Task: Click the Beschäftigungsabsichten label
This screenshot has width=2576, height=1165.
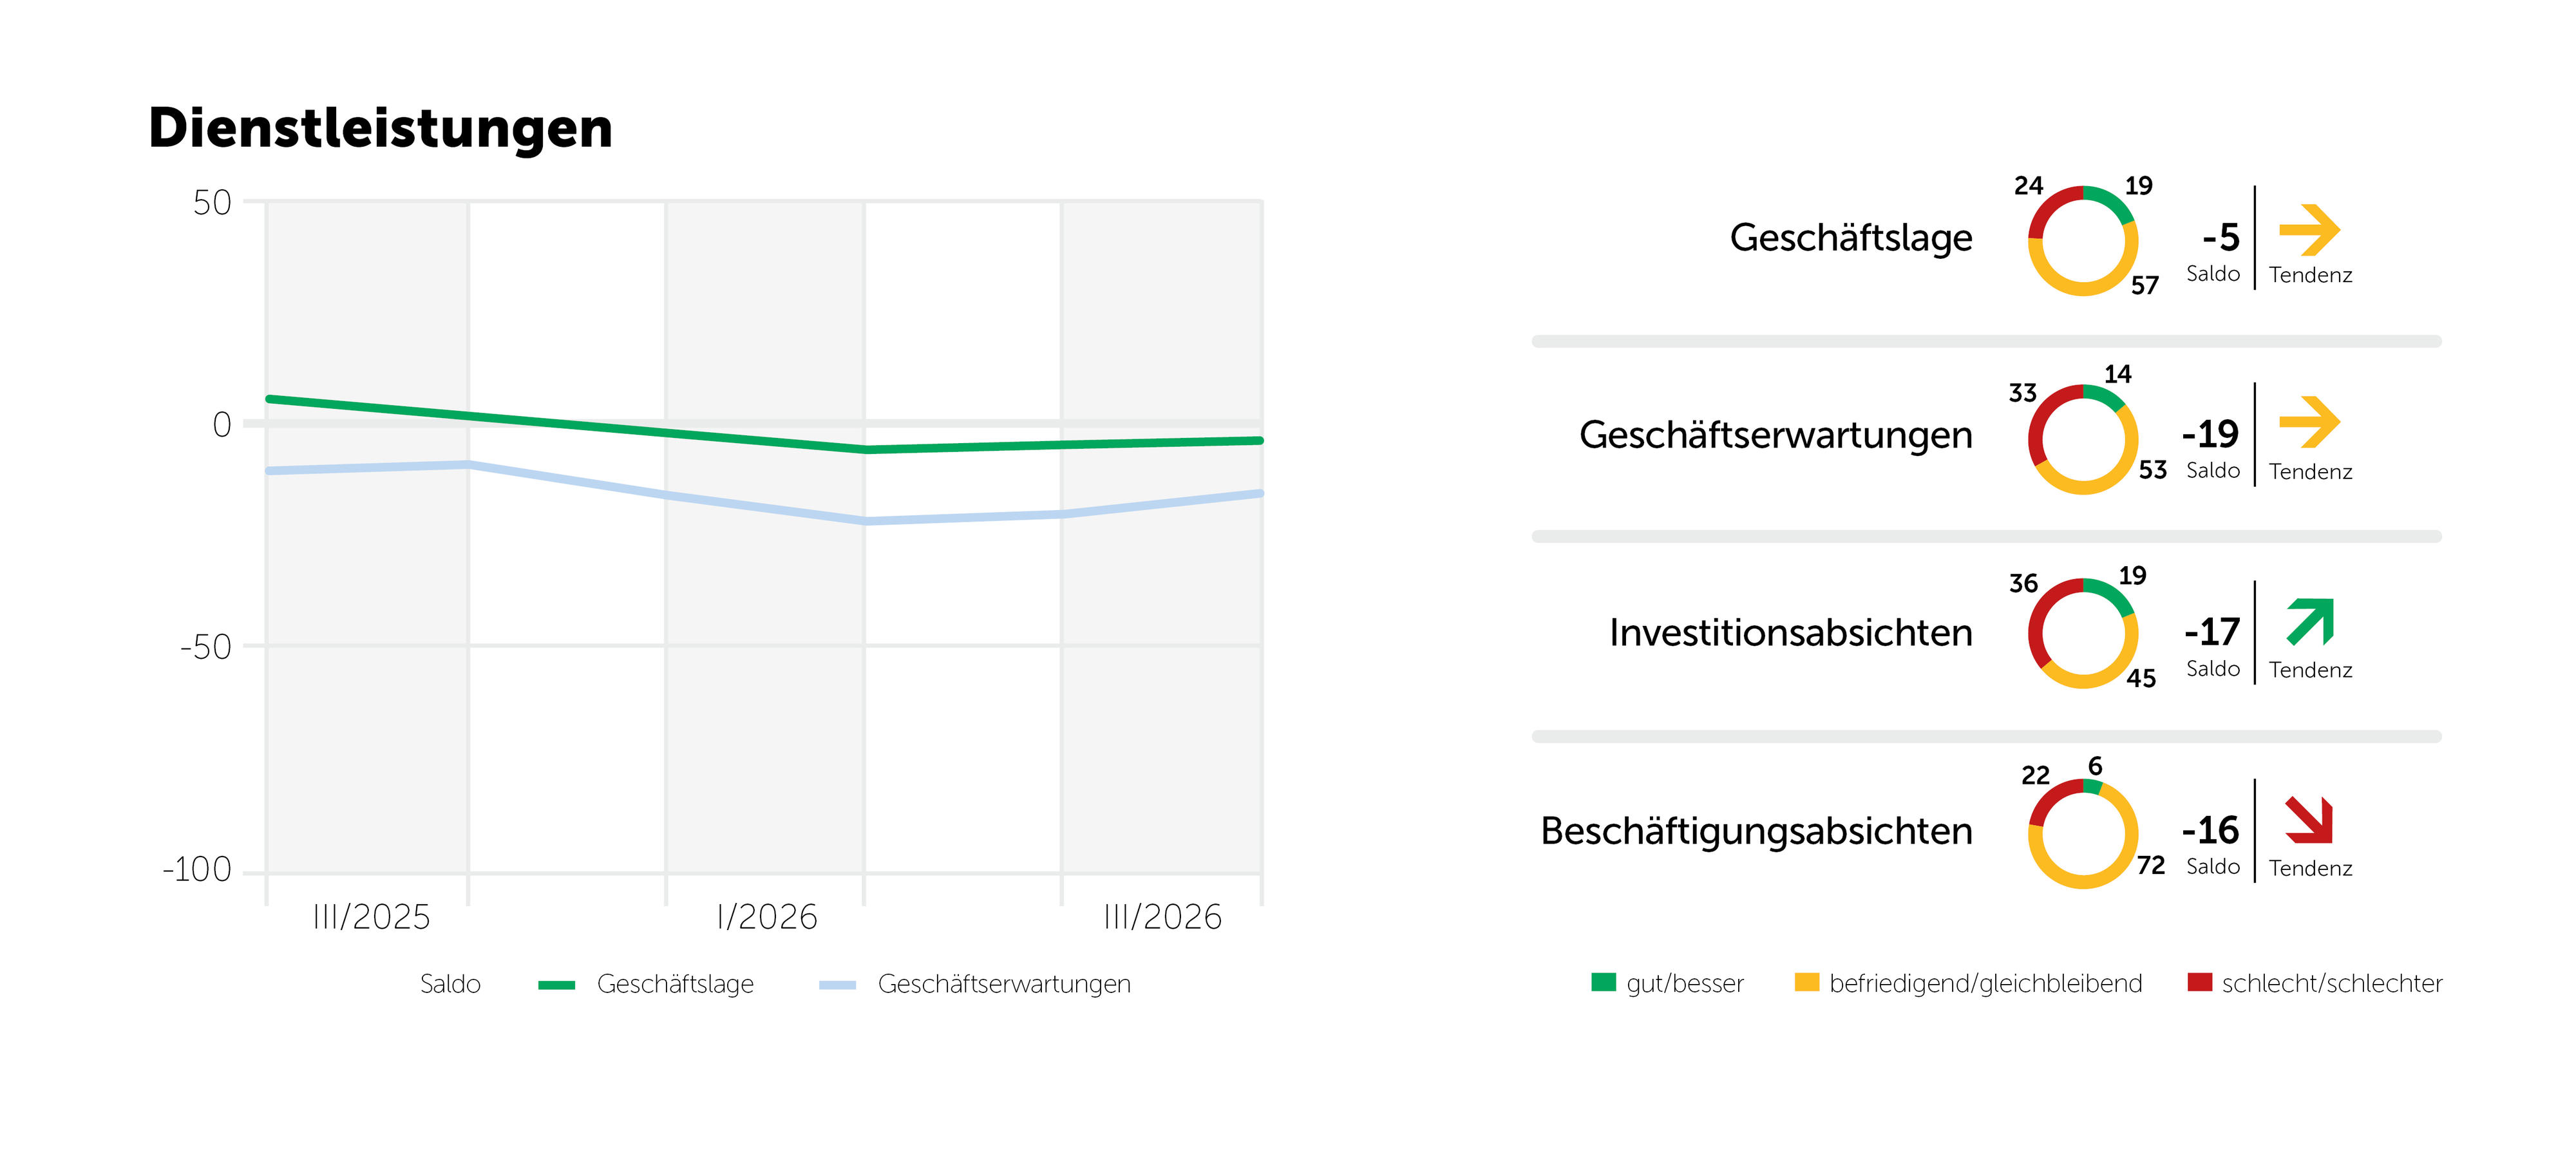Action: tap(1757, 831)
